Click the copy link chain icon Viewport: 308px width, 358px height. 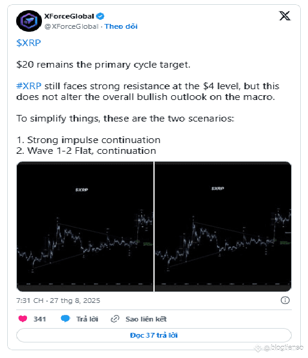(115, 318)
